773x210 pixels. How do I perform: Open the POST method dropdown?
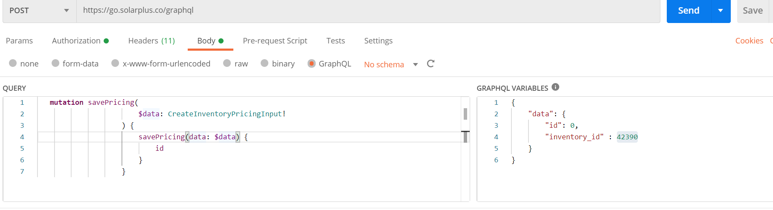click(39, 11)
